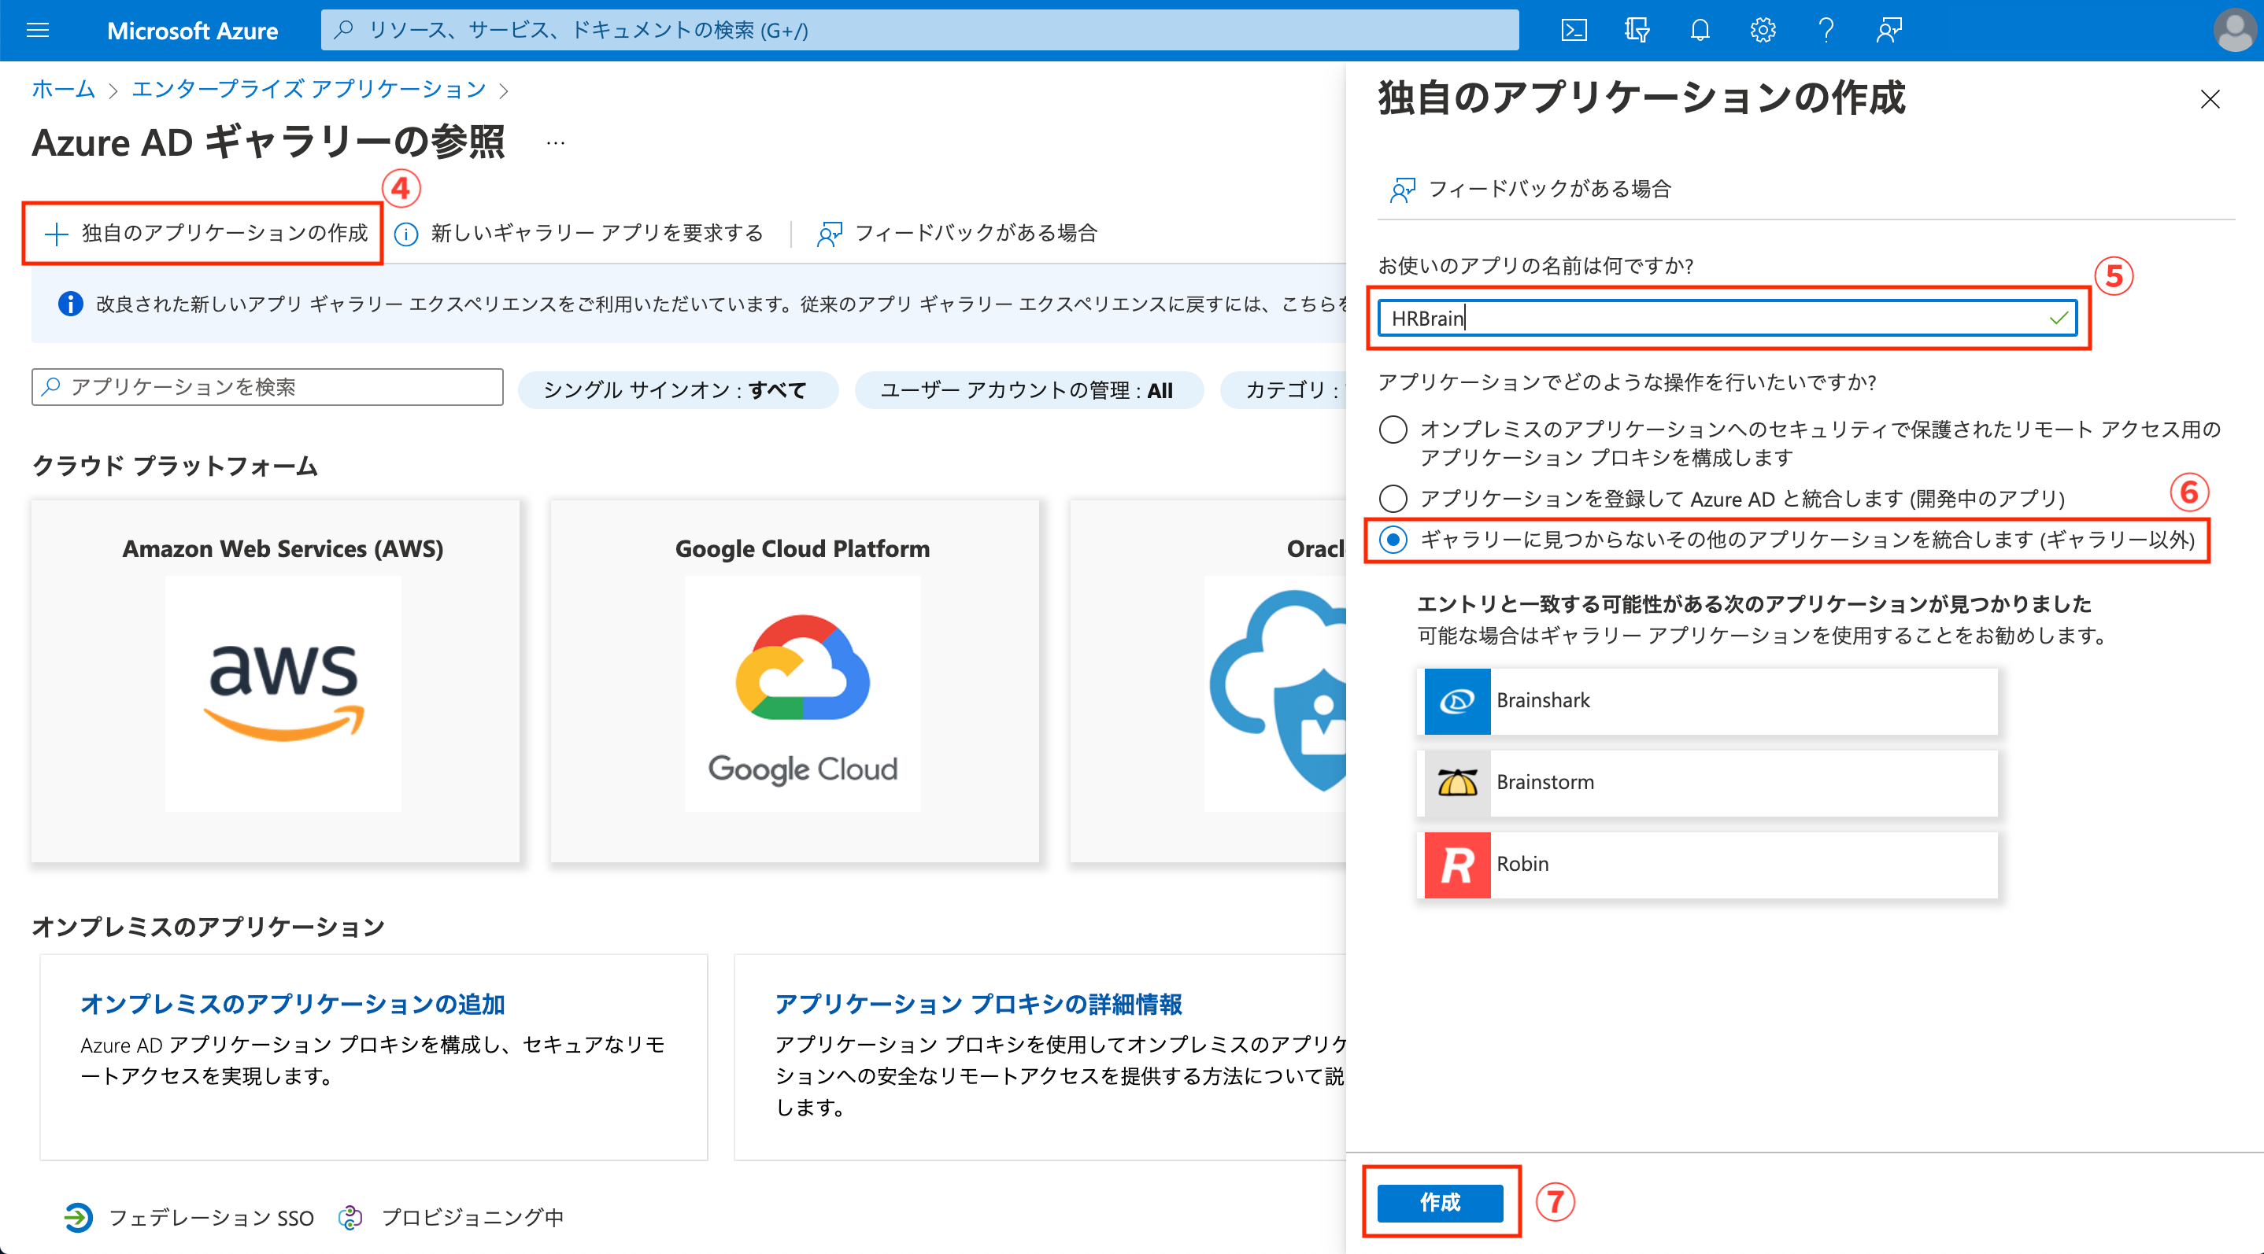The height and width of the screenshot is (1254, 2264).
Task: Open the Google Cloud Platform card
Action: [794, 680]
